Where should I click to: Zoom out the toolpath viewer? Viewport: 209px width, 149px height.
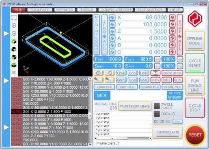(14, 33)
